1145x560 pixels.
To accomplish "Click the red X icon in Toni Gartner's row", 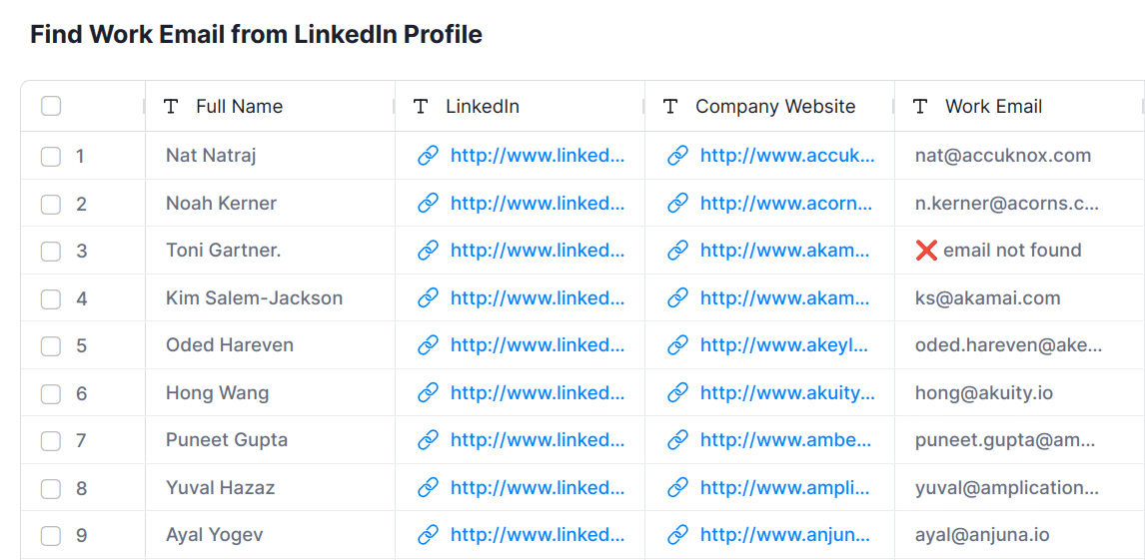I will point(926,251).
